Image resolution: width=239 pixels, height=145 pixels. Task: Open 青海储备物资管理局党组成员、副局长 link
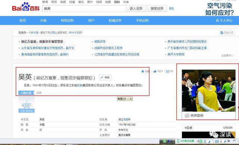click(x=45, y=54)
